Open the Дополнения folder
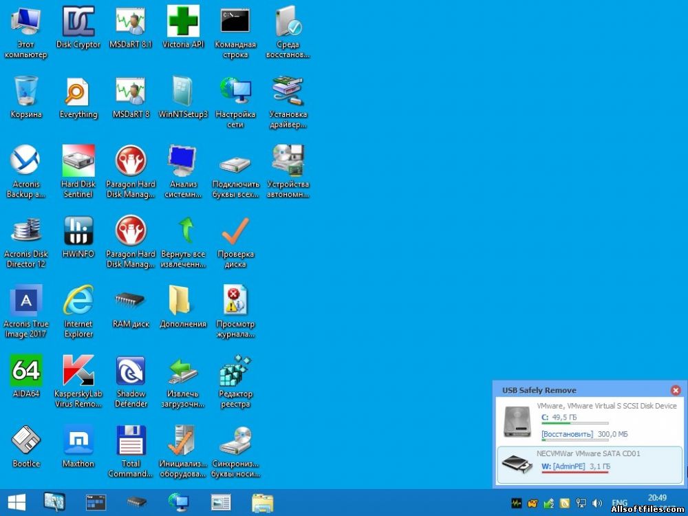Viewport: 688px width, 516px height. 183,307
